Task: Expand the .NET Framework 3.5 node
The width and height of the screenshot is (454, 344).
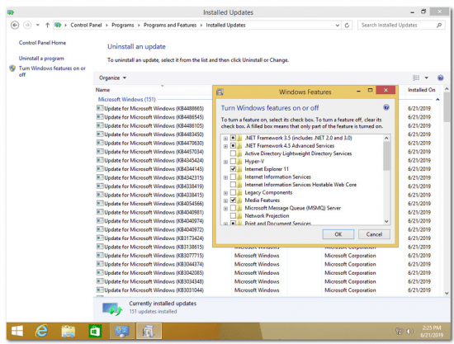Action: (225, 139)
